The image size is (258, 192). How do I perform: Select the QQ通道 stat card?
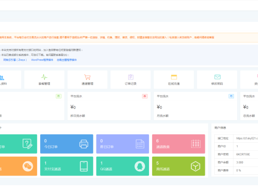pos(122,166)
